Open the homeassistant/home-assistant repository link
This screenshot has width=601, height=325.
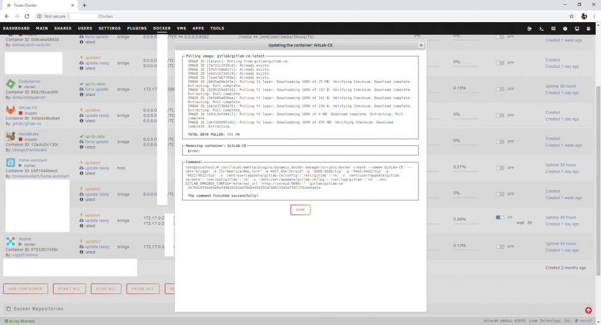(41, 176)
